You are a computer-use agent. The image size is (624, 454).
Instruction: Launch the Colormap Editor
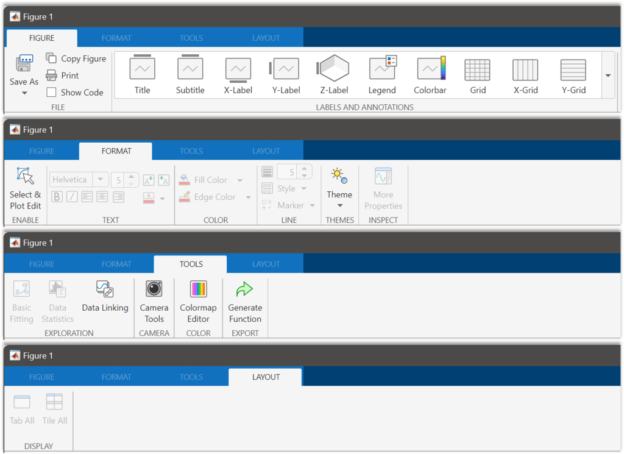[198, 300]
